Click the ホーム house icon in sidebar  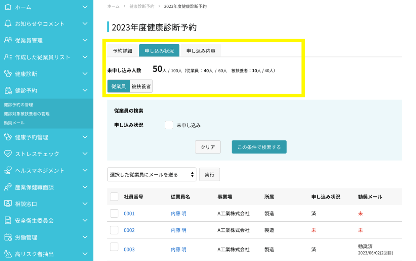[x=8, y=7]
